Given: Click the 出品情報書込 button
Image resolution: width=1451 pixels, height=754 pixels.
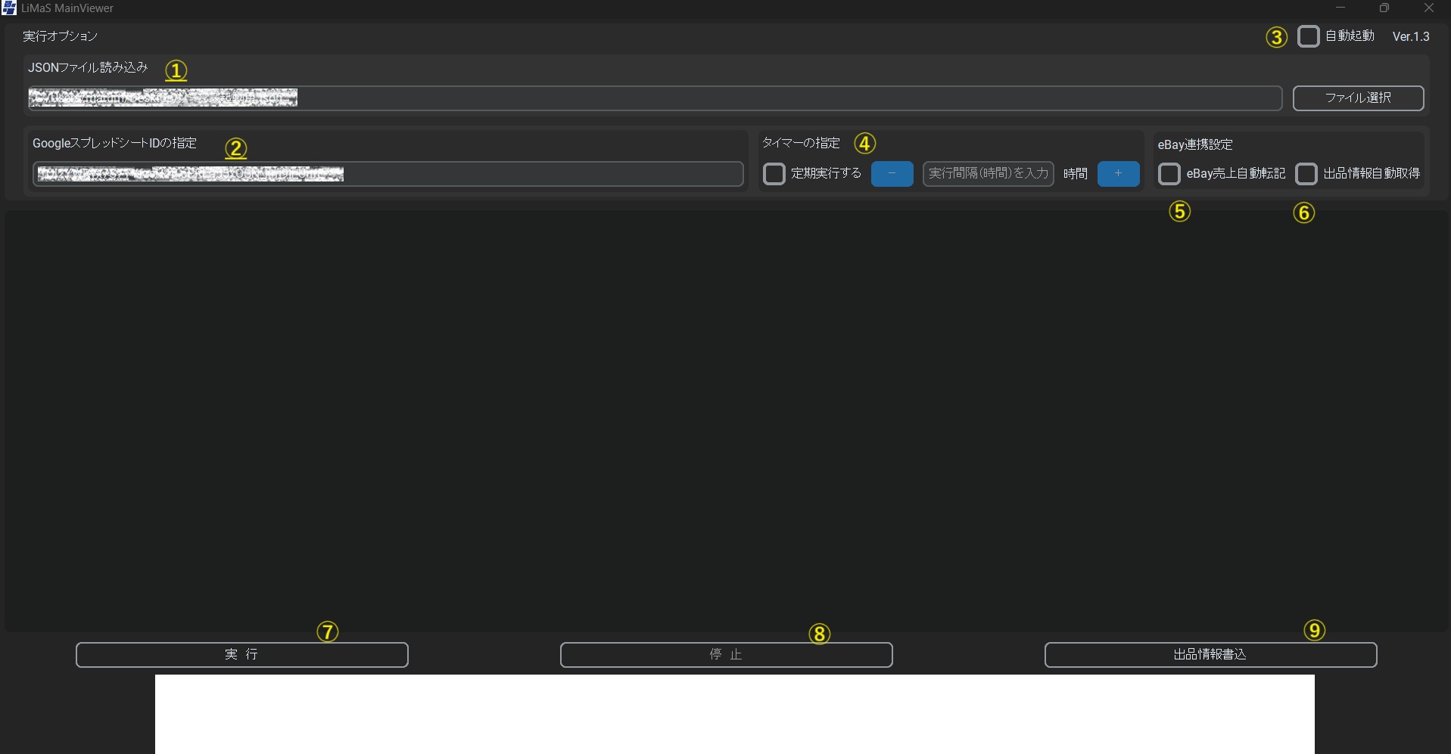Looking at the screenshot, I should coord(1210,655).
